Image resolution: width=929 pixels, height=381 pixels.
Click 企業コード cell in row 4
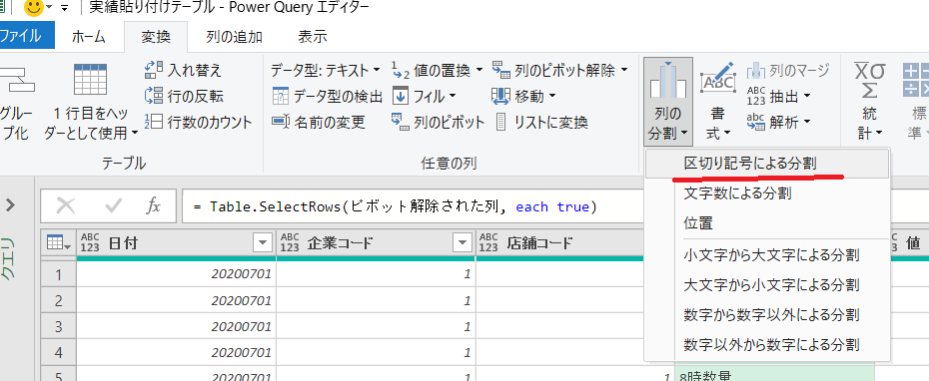tap(377, 353)
